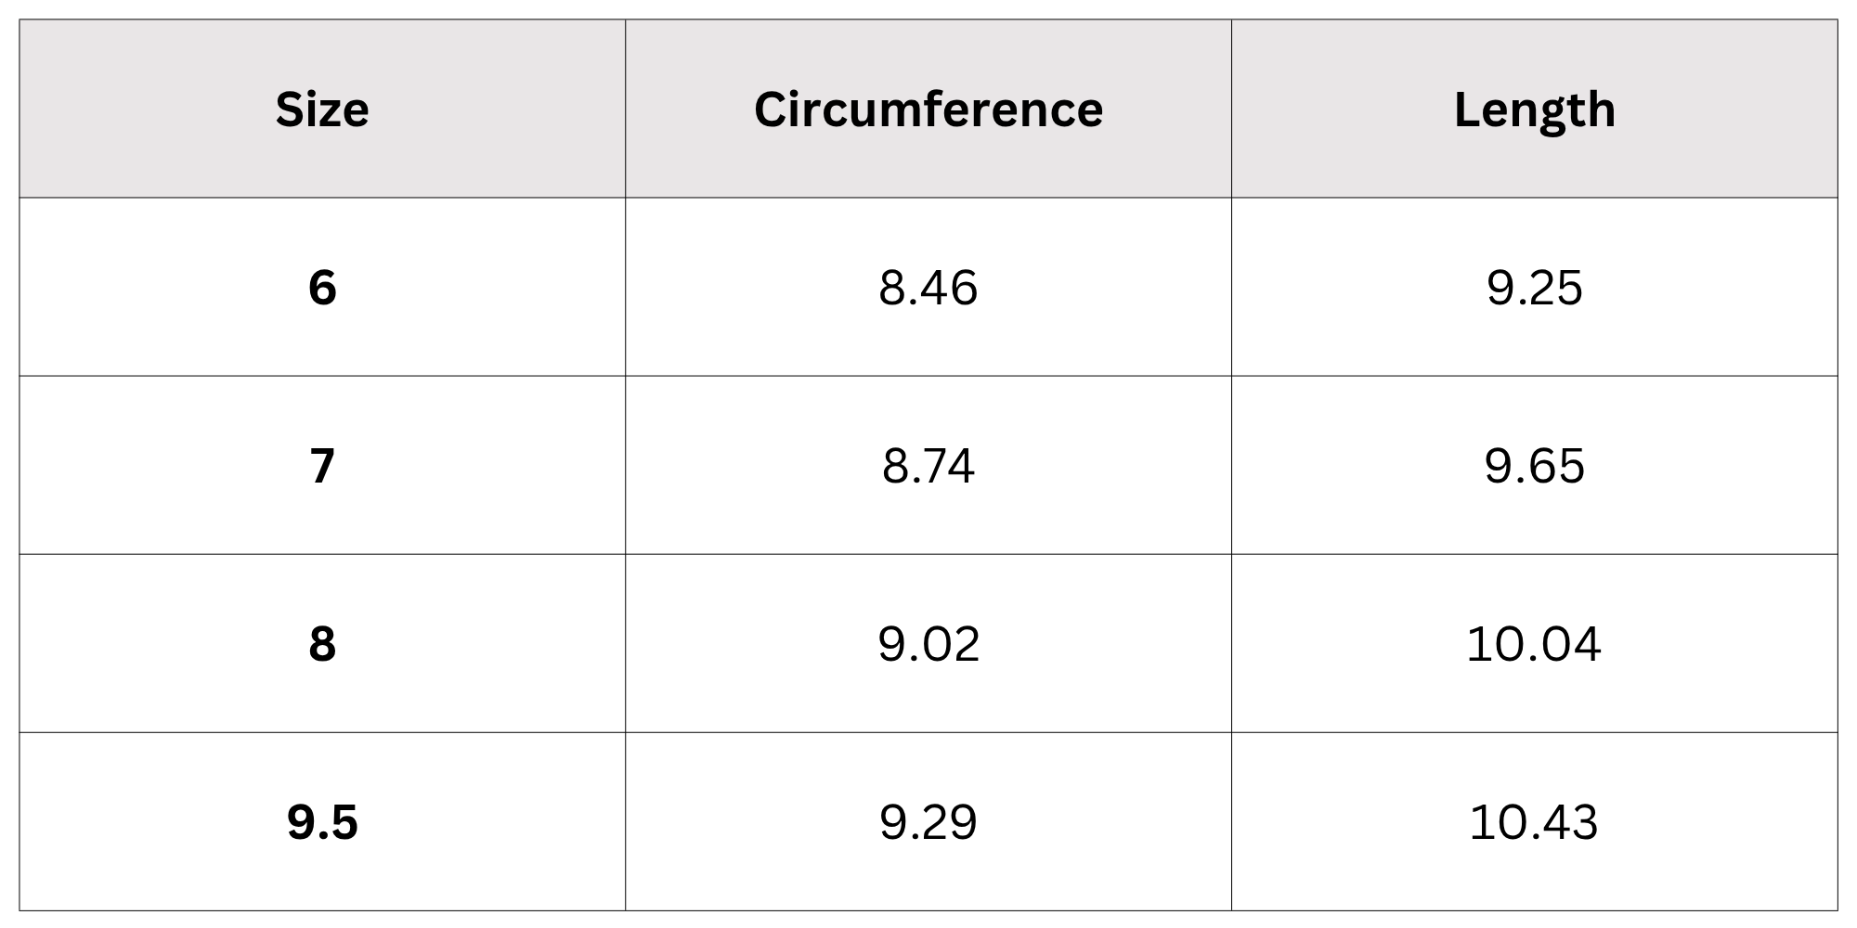The height and width of the screenshot is (928, 1857).
Task: Click circumference value 9.29
Action: click(x=928, y=822)
